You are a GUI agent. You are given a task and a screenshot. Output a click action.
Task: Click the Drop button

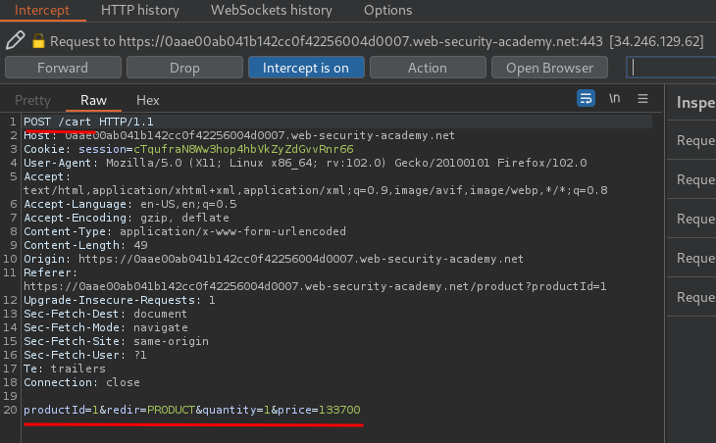coord(184,68)
